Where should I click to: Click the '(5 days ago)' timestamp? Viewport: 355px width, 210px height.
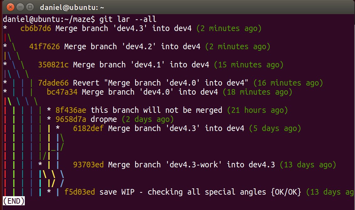pyautogui.click(x=275, y=129)
